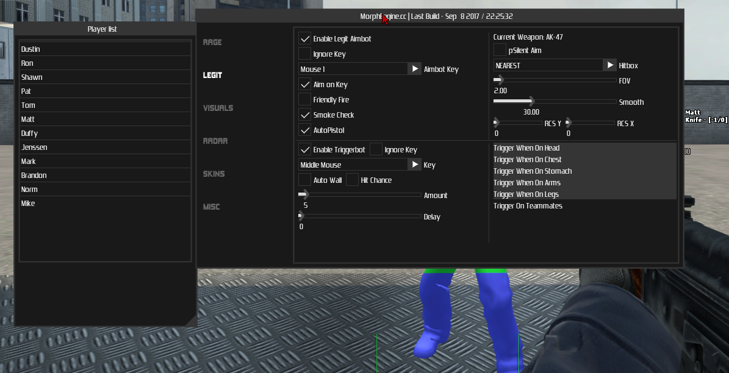
Task: Click the RCS Y slider
Action: pos(517,123)
